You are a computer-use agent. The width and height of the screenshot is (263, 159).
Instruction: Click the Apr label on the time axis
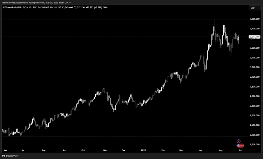[x=201, y=150]
